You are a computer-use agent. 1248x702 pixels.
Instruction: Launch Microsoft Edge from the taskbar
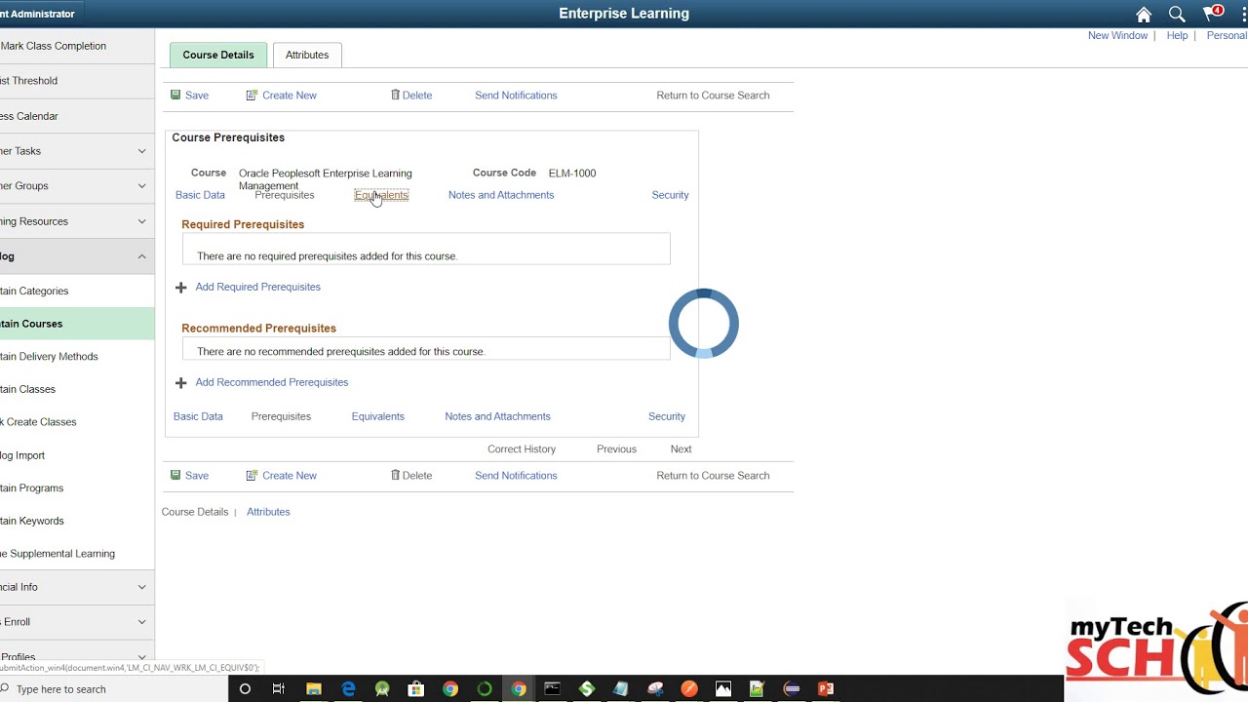tap(348, 689)
